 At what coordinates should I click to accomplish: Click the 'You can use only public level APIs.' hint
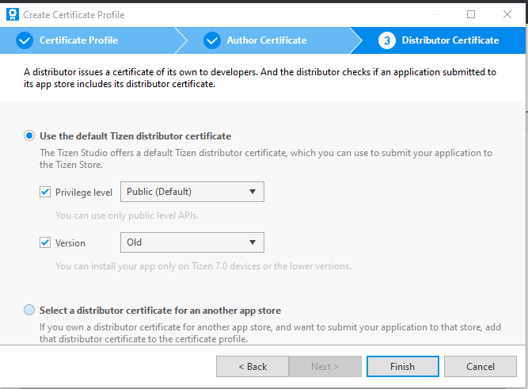pos(127,215)
